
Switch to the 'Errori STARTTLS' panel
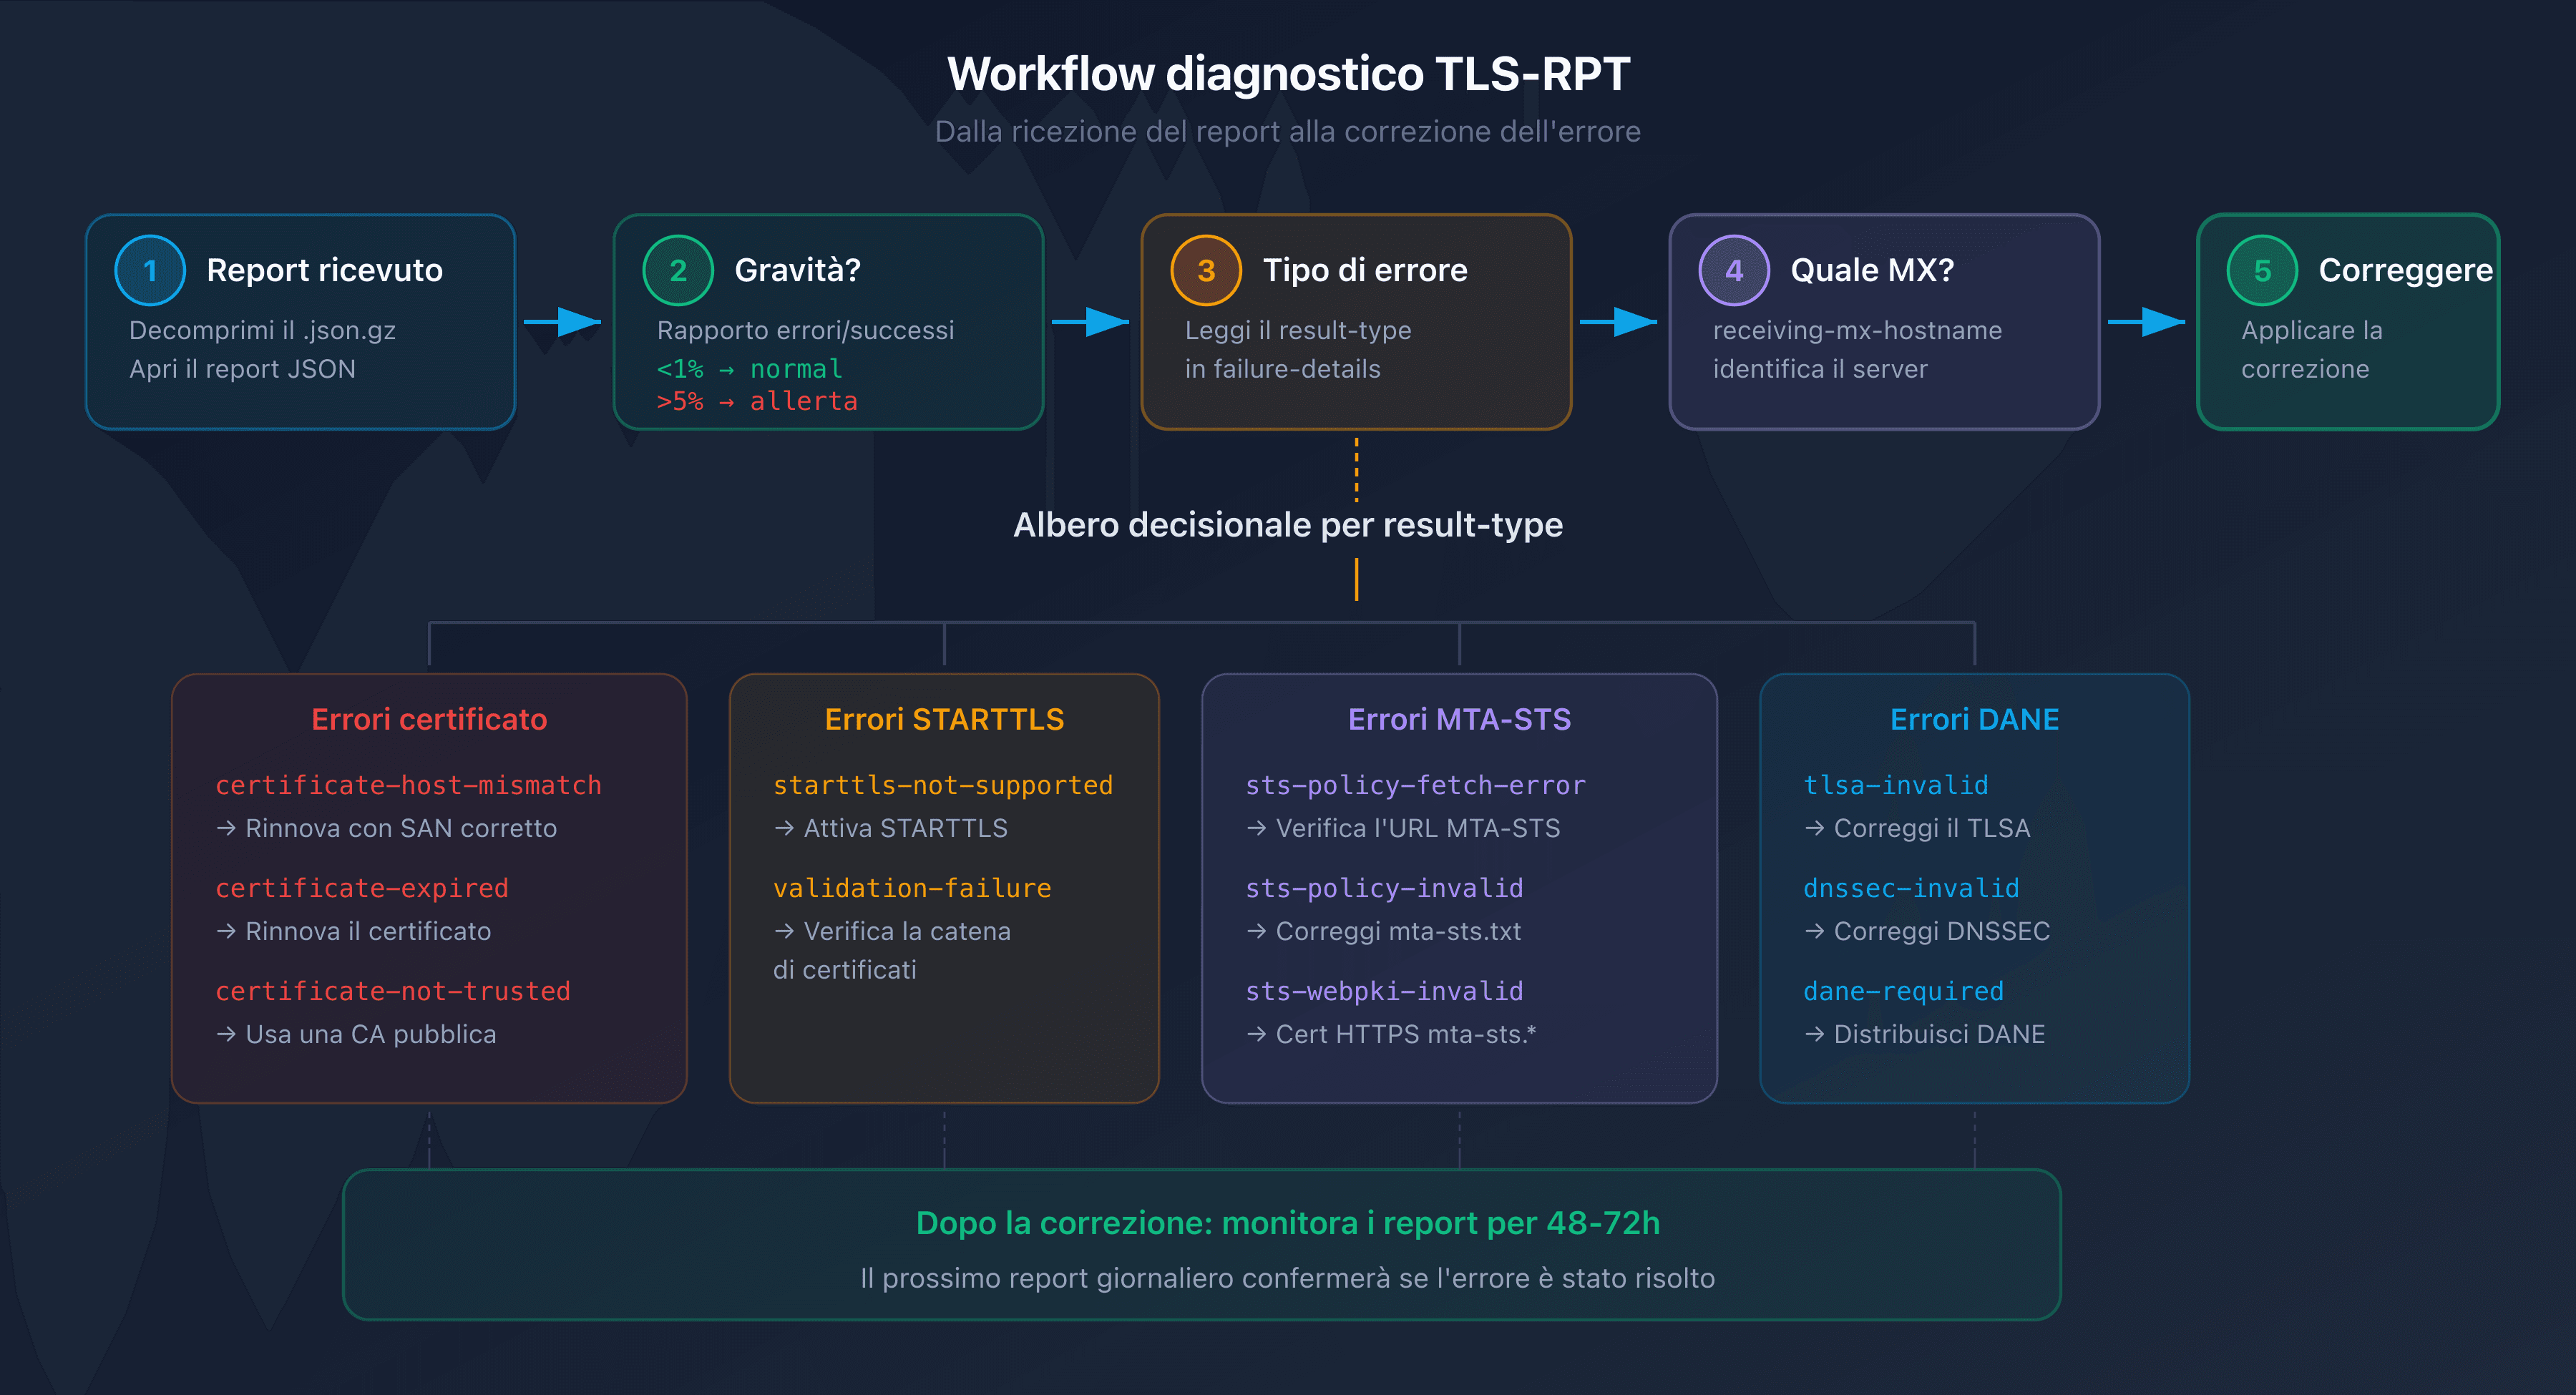pos(944,719)
